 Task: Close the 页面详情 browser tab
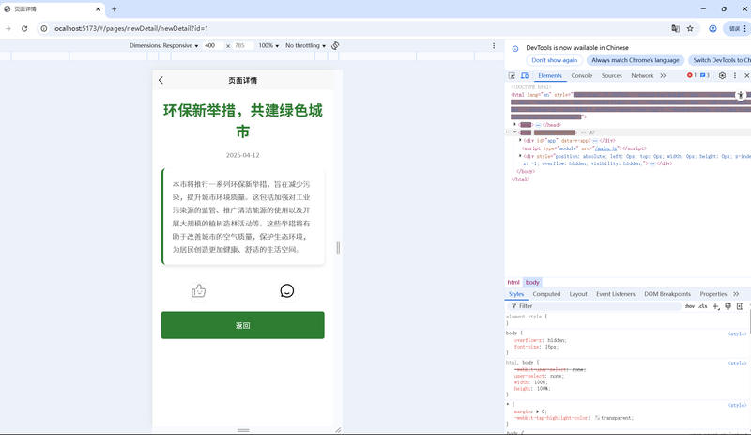98,9
